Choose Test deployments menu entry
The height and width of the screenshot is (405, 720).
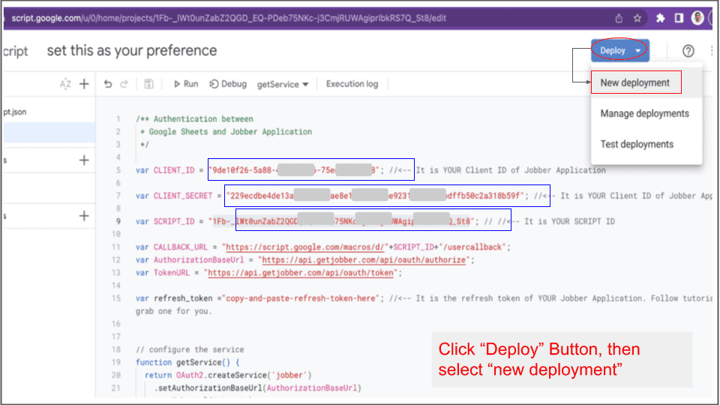click(637, 144)
